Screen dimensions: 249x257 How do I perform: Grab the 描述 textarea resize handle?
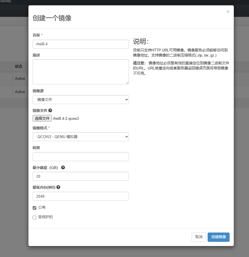(127, 83)
